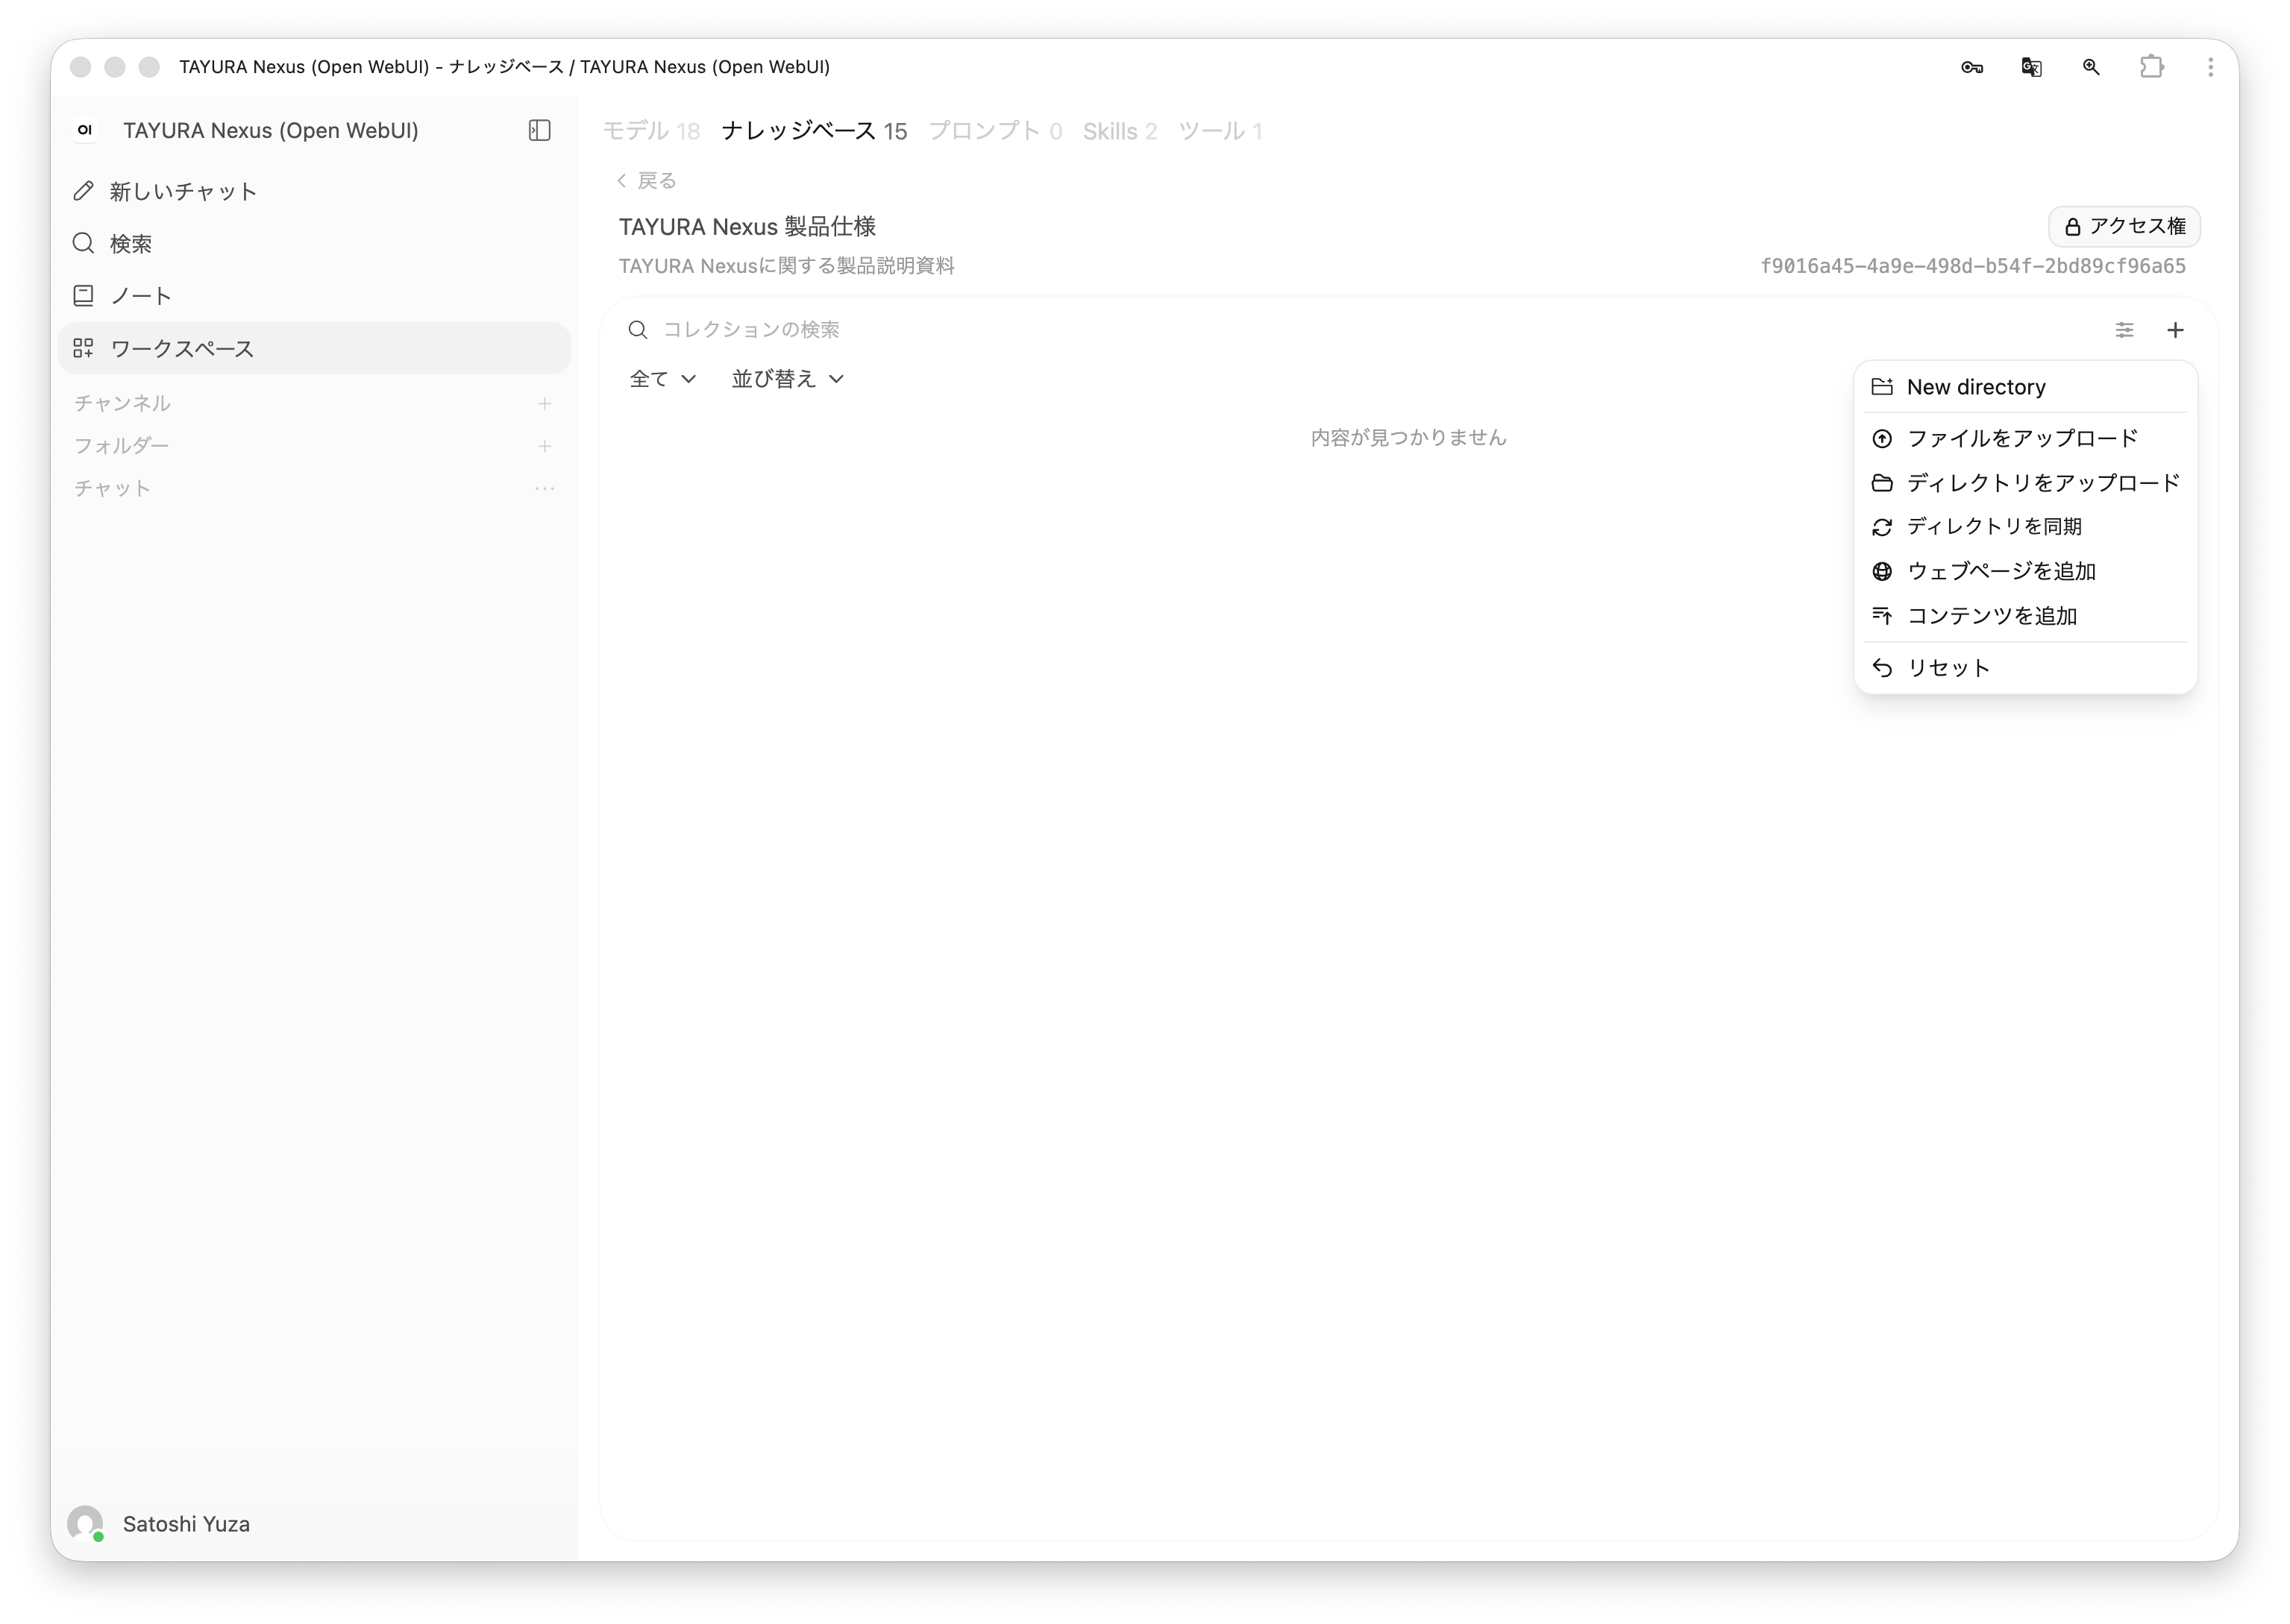
Task: Switch to the Skills tab
Action: (1120, 131)
